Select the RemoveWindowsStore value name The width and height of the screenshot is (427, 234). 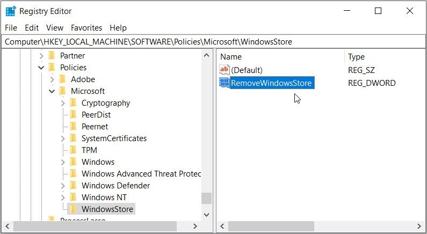click(x=271, y=83)
